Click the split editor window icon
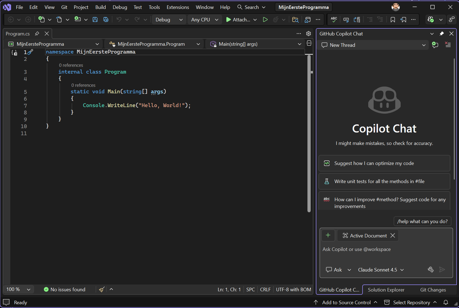 [x=309, y=43]
